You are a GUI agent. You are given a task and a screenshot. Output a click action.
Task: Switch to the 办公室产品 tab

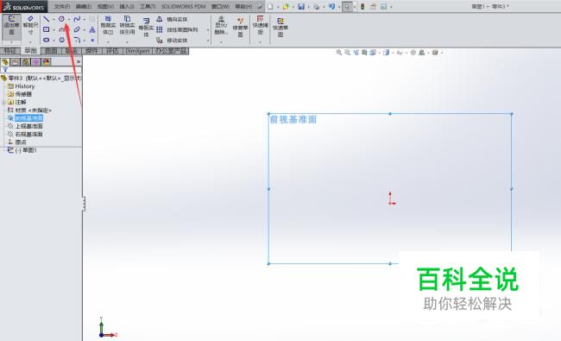pyautogui.click(x=171, y=51)
